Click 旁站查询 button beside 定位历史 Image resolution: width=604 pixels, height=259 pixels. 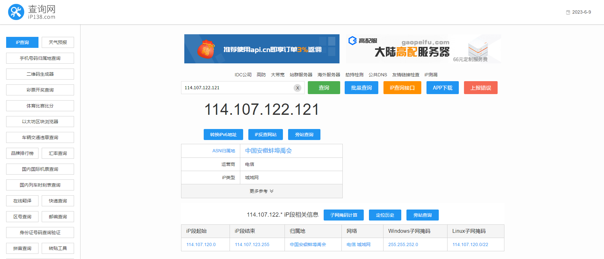(423, 215)
